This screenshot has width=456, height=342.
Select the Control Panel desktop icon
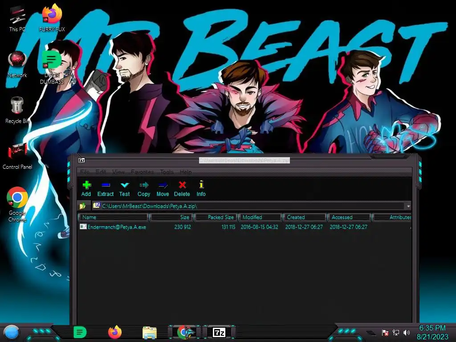pos(17,156)
